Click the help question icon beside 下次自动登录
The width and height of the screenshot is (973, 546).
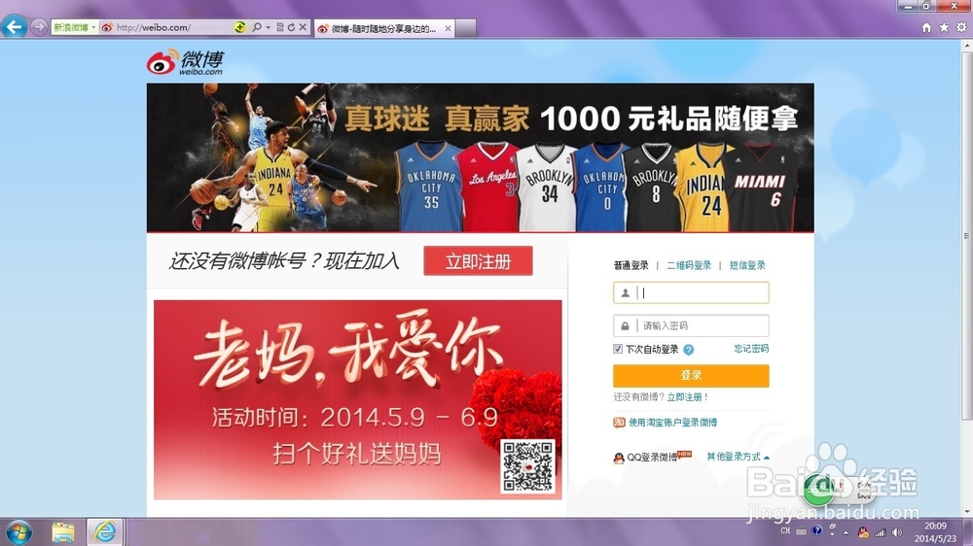click(688, 350)
